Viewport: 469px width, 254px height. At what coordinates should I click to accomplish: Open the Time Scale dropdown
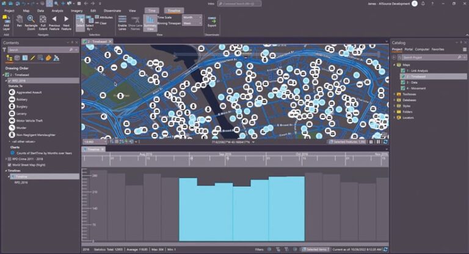tap(192, 17)
